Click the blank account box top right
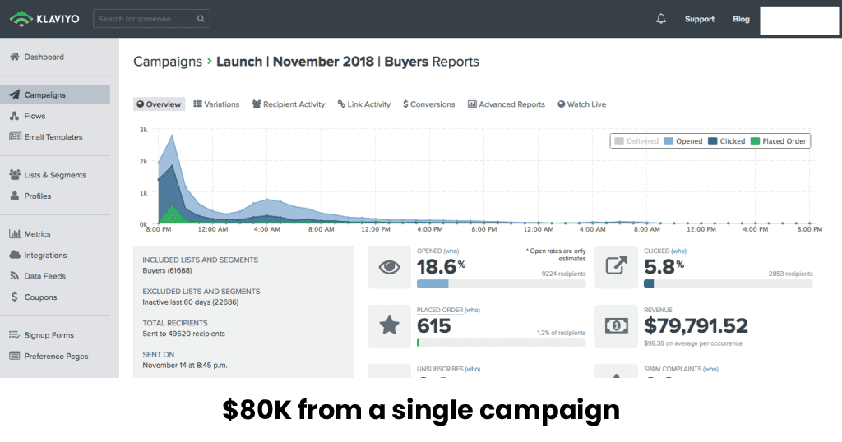Screen dimensions: 842x442 [799, 21]
